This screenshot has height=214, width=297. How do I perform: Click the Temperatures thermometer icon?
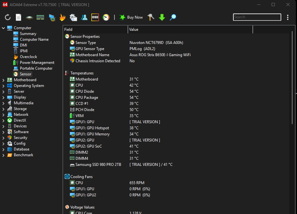pos(67,73)
